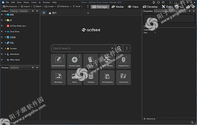Open the Recently Added tile

click(x=74, y=61)
